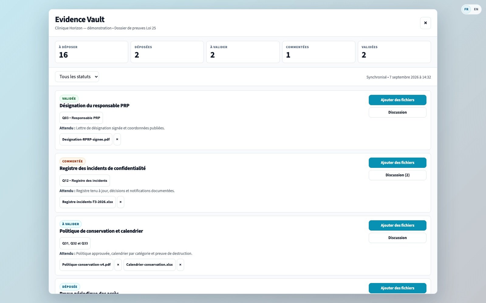Click the DÉPOSÉE status badge
486x303 pixels.
coord(70,287)
